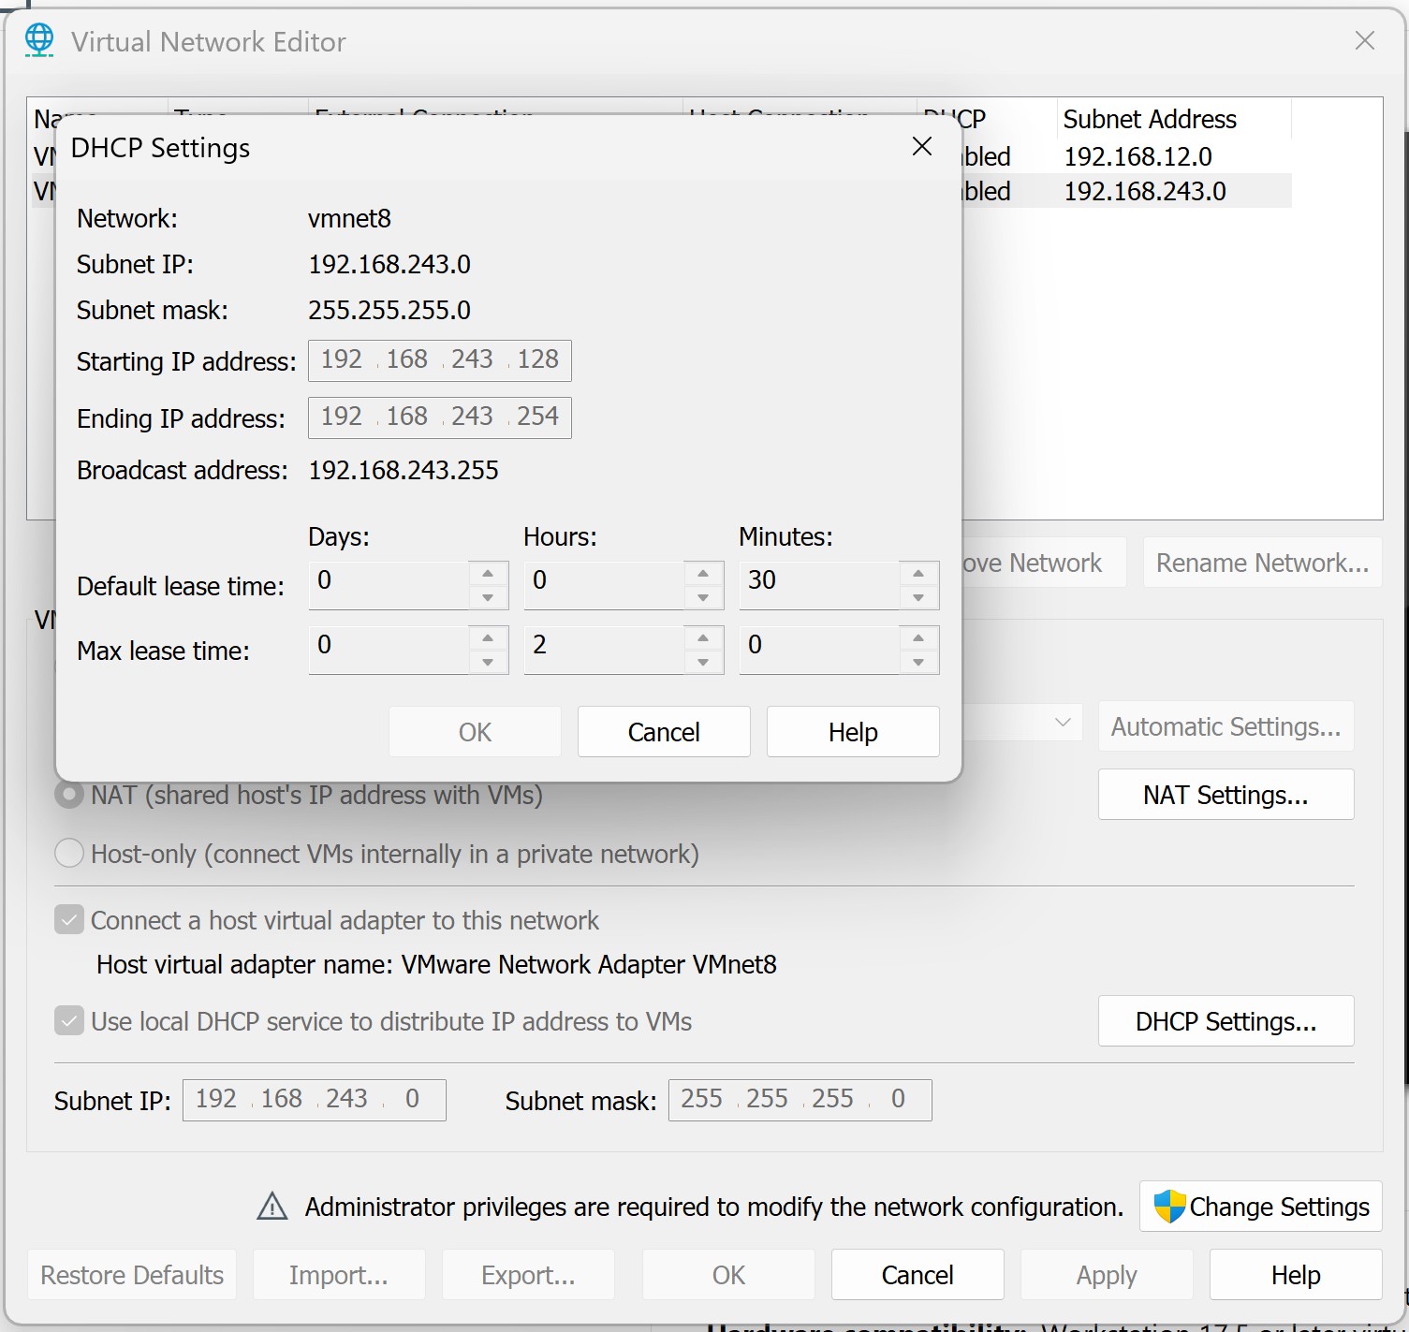Viewport: 1409px width, 1332px height.
Task: Open NAT Settings
Action: [1225, 795]
